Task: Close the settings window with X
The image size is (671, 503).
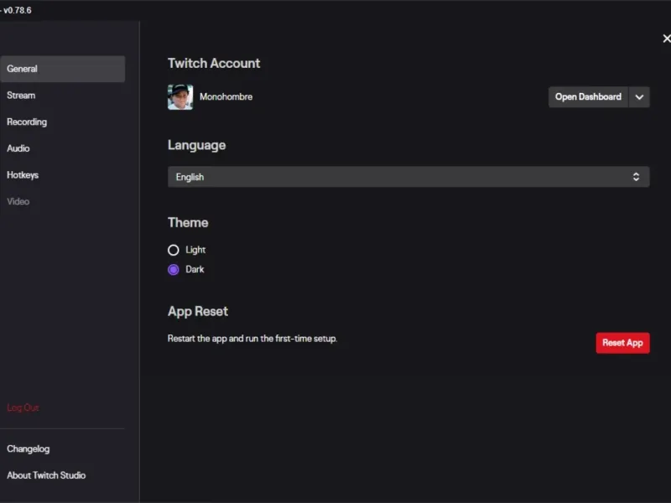Action: pyautogui.click(x=666, y=39)
